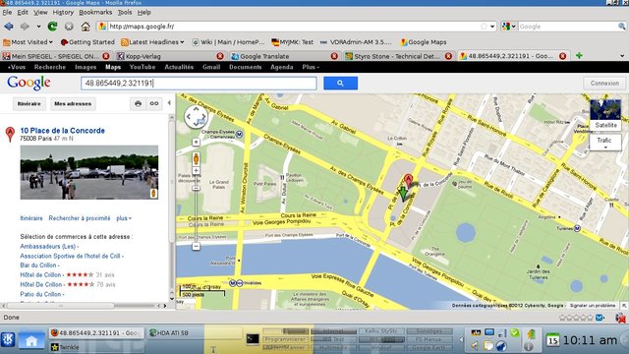This screenshot has height=354, width=629.
Task: Click the orange Street View pegman on the map
Action: [196, 159]
